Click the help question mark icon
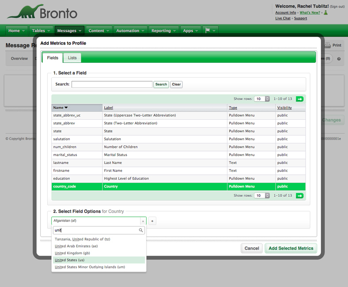The image size is (348, 287). (339, 59)
